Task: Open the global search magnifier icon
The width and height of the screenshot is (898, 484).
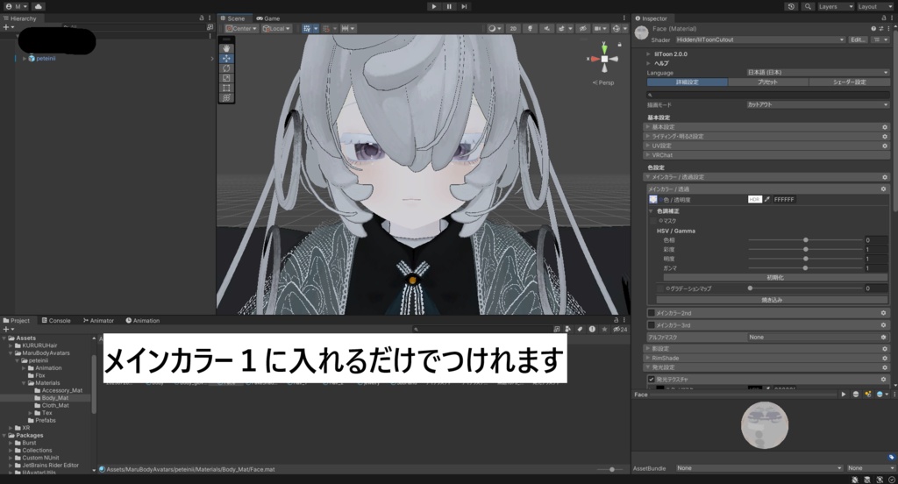Action: [808, 6]
